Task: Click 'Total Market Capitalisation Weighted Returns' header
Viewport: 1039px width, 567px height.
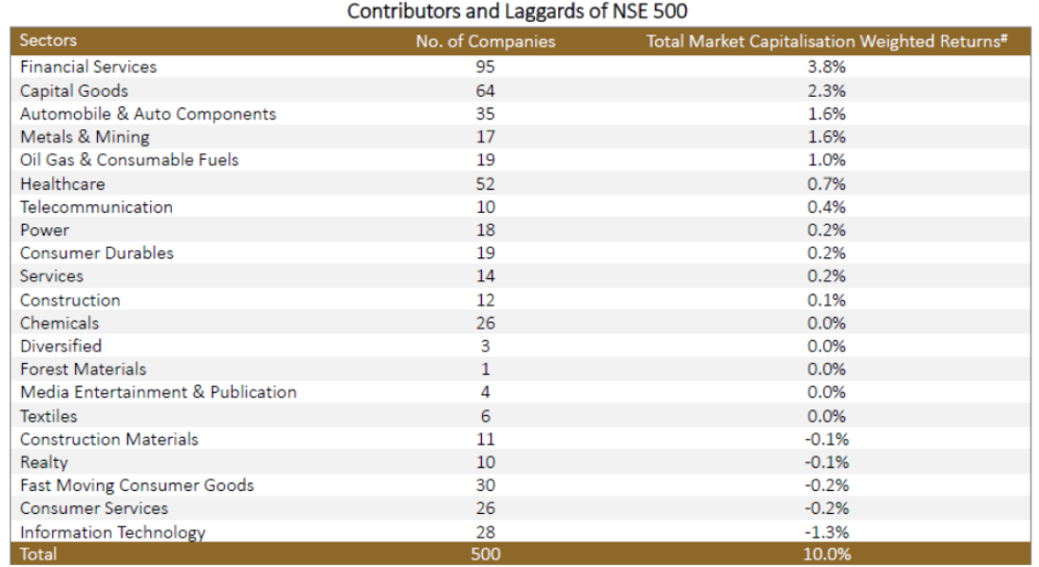Action: pos(826,41)
